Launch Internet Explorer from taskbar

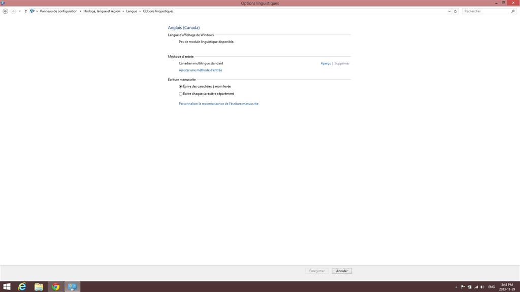click(x=22, y=287)
